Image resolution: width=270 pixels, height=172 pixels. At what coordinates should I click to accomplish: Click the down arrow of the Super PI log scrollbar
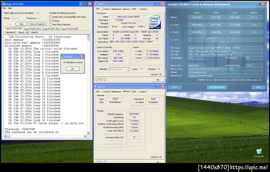tap(88, 133)
